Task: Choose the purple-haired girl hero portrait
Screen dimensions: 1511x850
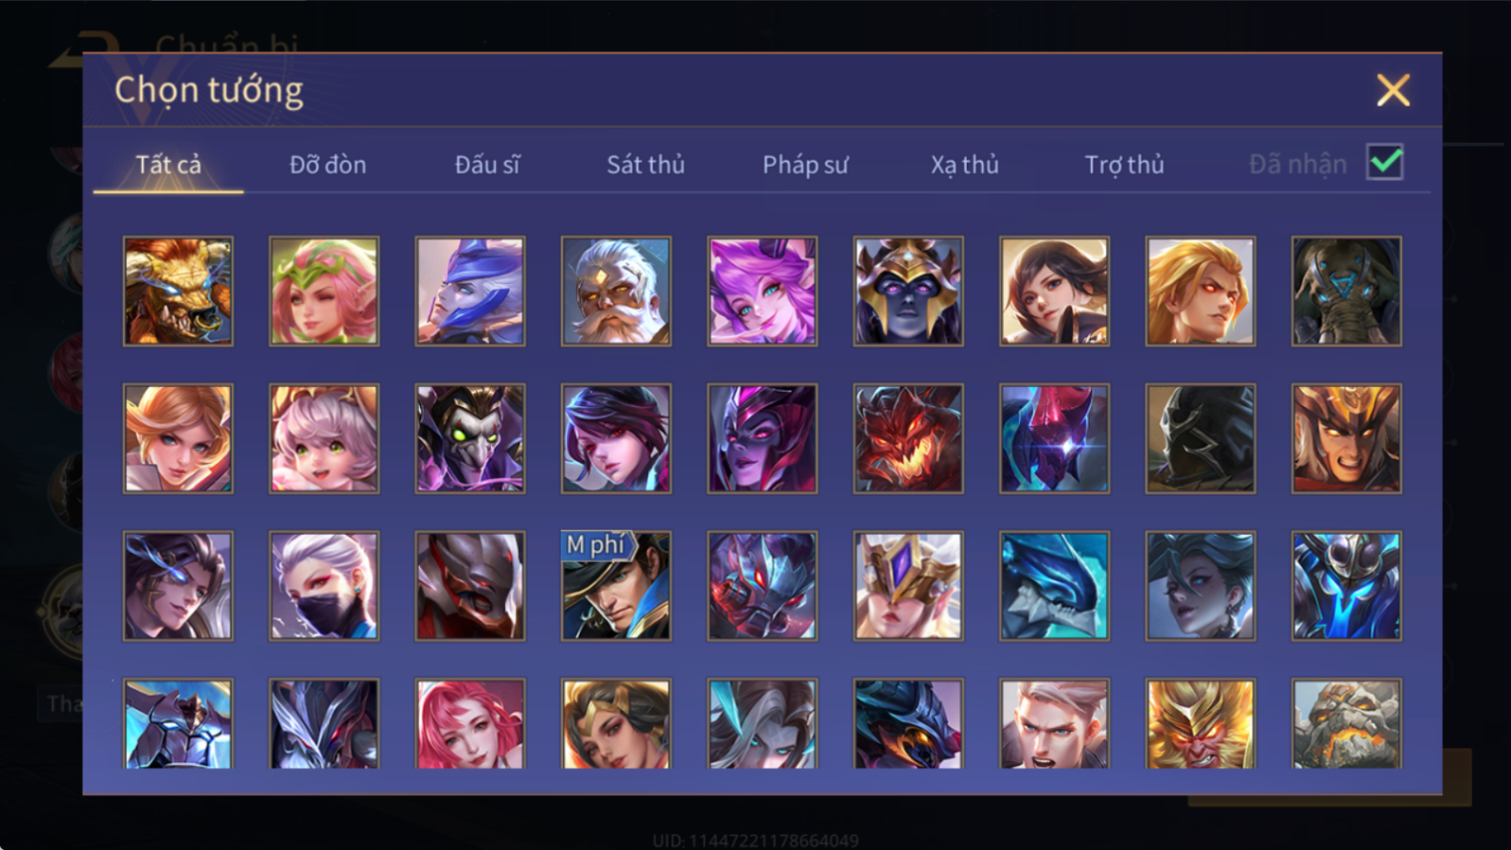Action: pyautogui.click(x=762, y=291)
